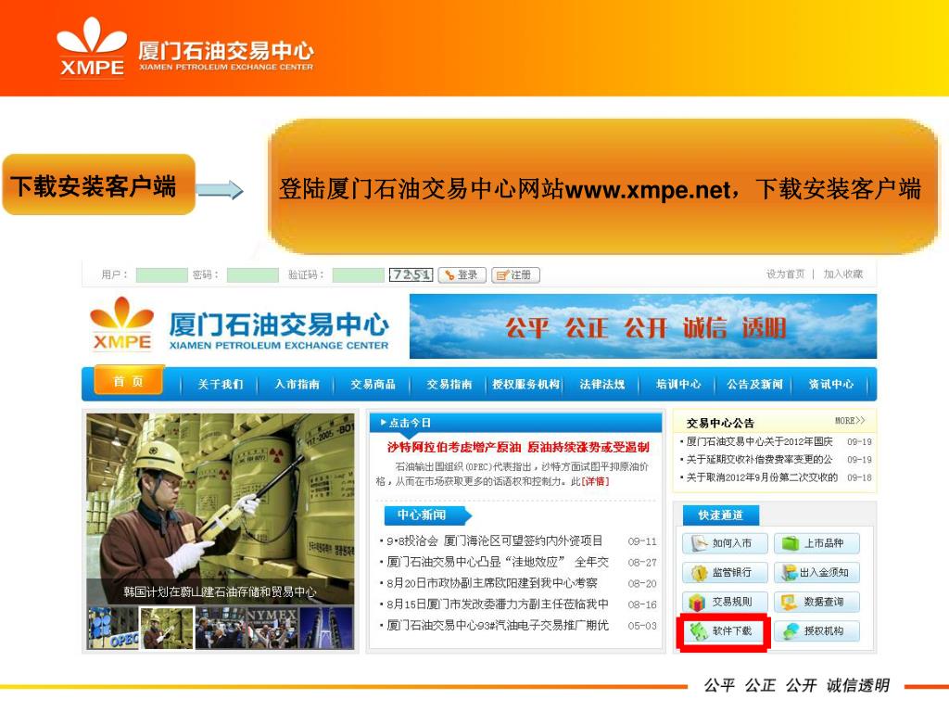Open the 授权机构 quick link
This screenshot has width=949, height=712.
tap(816, 630)
